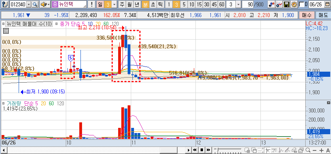The width and height of the screenshot is (331, 154).
Task: Open 뉴인텍 stock name selector
Action: (x=69, y=4)
